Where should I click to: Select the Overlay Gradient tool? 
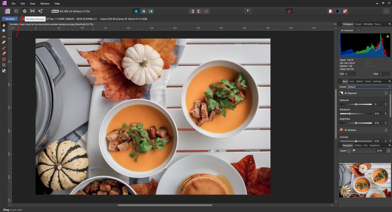4,59
